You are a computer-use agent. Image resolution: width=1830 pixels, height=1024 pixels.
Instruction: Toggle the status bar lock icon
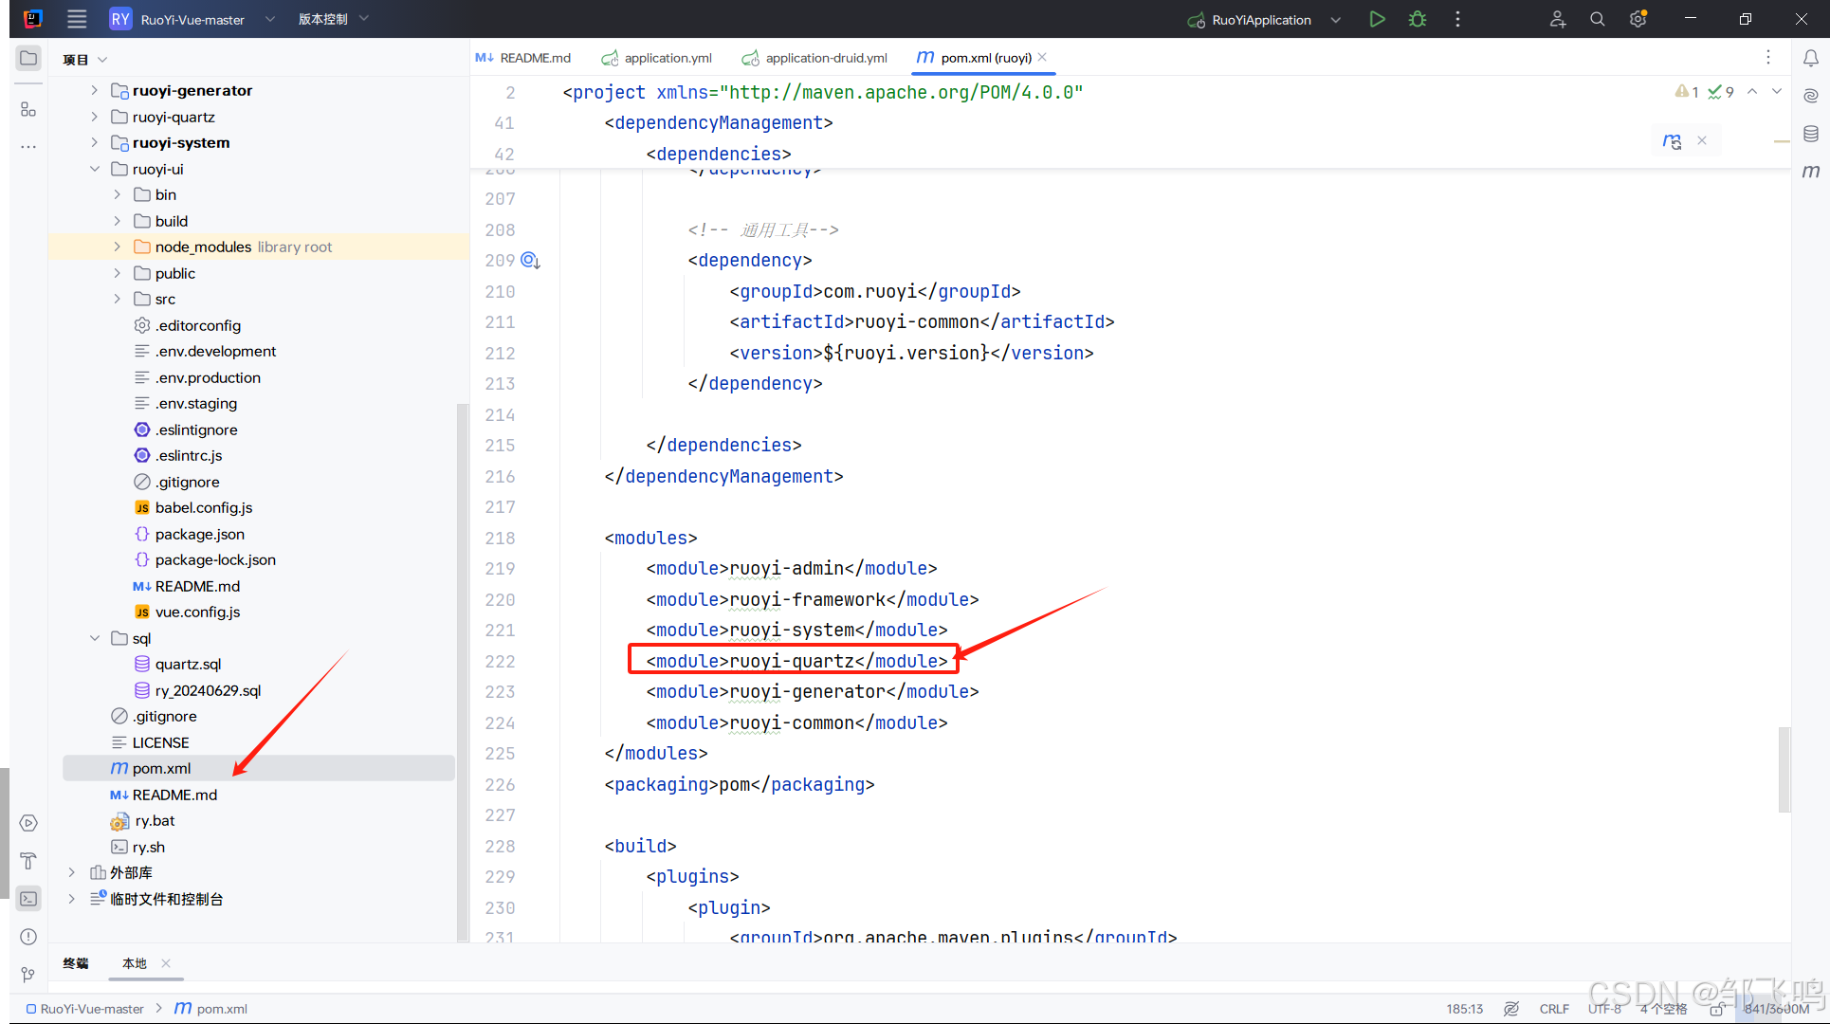pyautogui.click(x=1716, y=1009)
